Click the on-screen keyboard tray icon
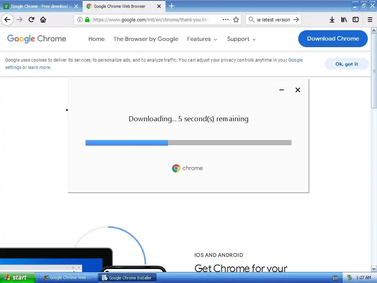Image resolution: width=377 pixels, height=283 pixels. click(335, 278)
